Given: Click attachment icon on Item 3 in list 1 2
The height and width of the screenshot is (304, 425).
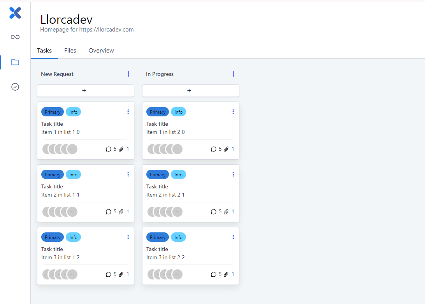Looking at the screenshot, I should click(x=121, y=274).
